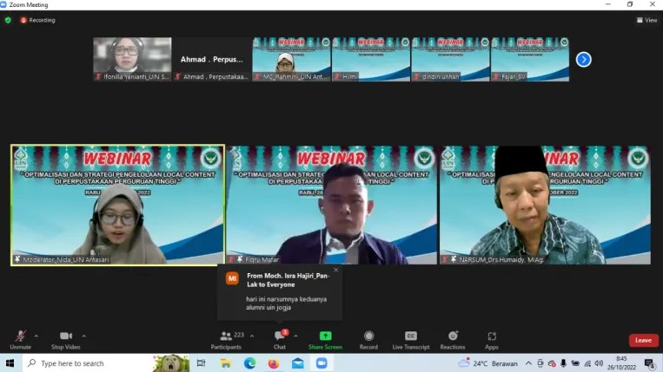Image resolution: width=663 pixels, height=372 pixels.
Task: Open File Explorer from the taskbar
Action: [x=226, y=363]
